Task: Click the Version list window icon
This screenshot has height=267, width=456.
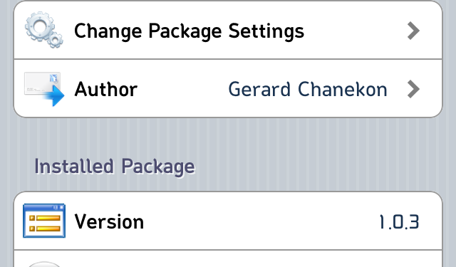Action: 44,221
